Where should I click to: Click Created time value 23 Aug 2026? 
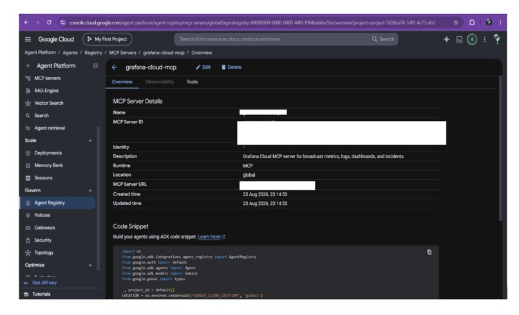[x=265, y=194]
